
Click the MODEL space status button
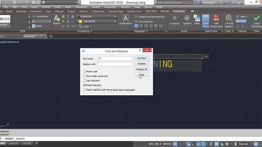167,144
